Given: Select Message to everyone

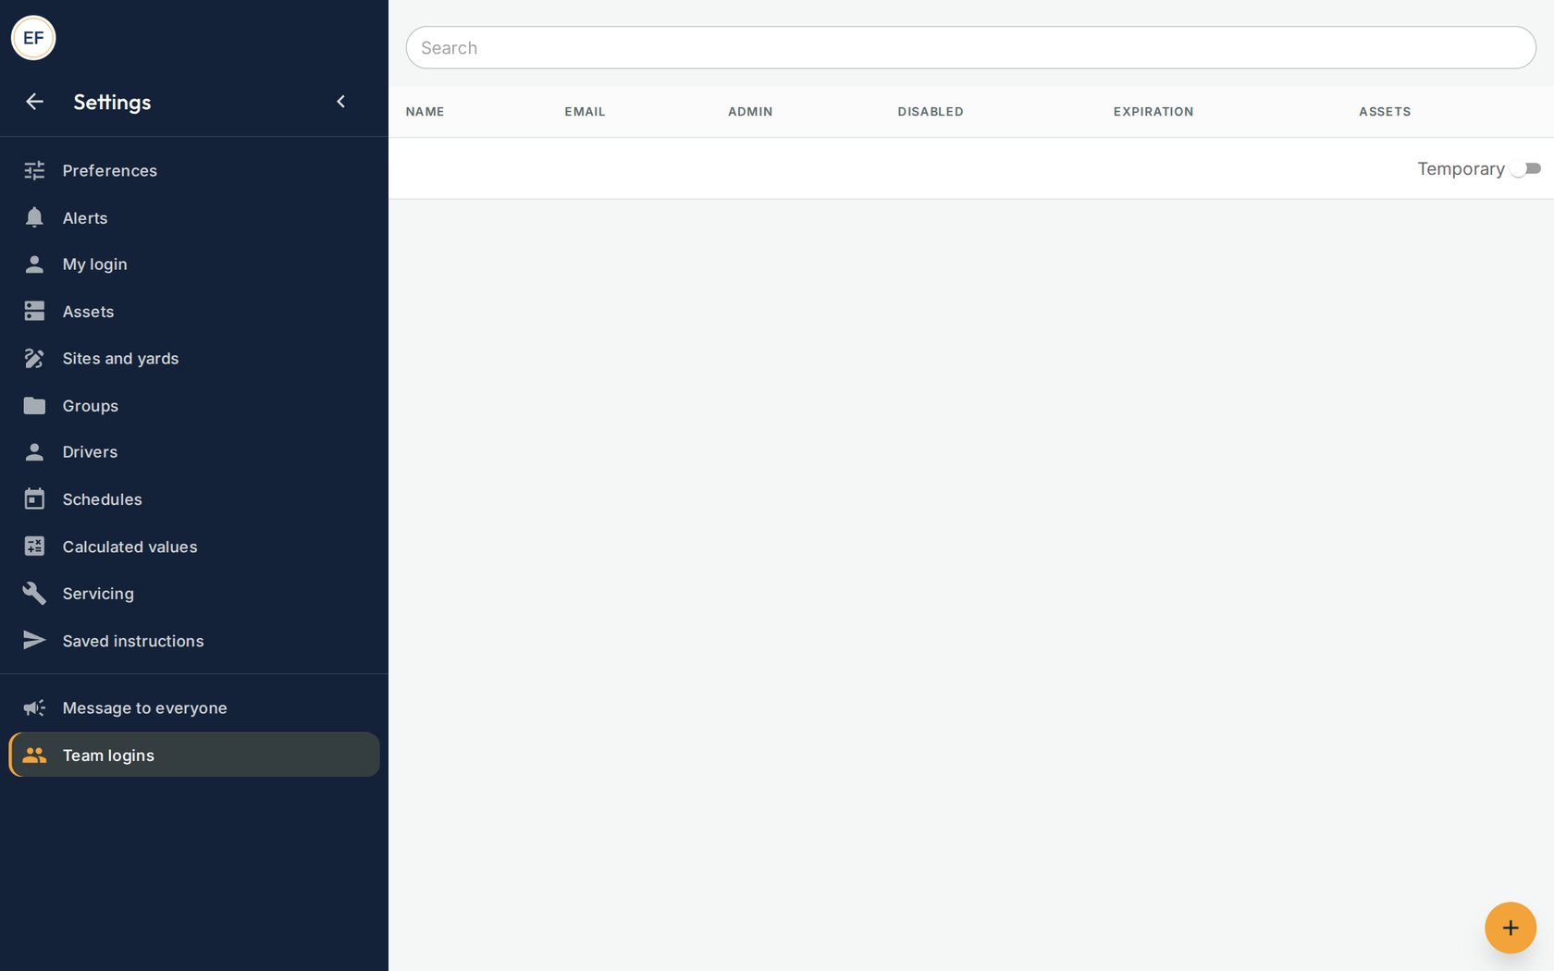Looking at the screenshot, I should [194, 707].
